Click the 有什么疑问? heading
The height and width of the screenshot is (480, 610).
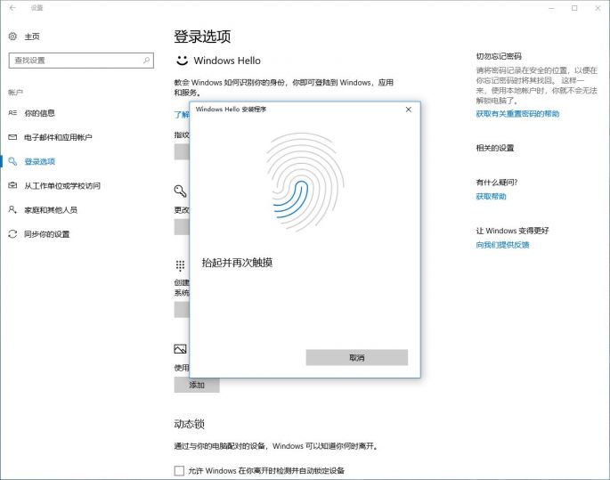pos(497,182)
